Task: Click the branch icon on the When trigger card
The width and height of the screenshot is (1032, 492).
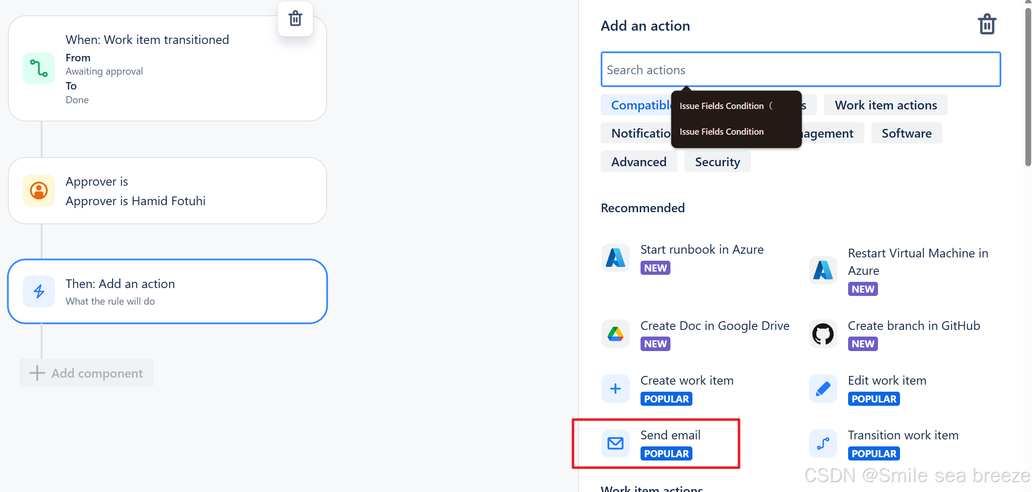Action: click(x=39, y=68)
